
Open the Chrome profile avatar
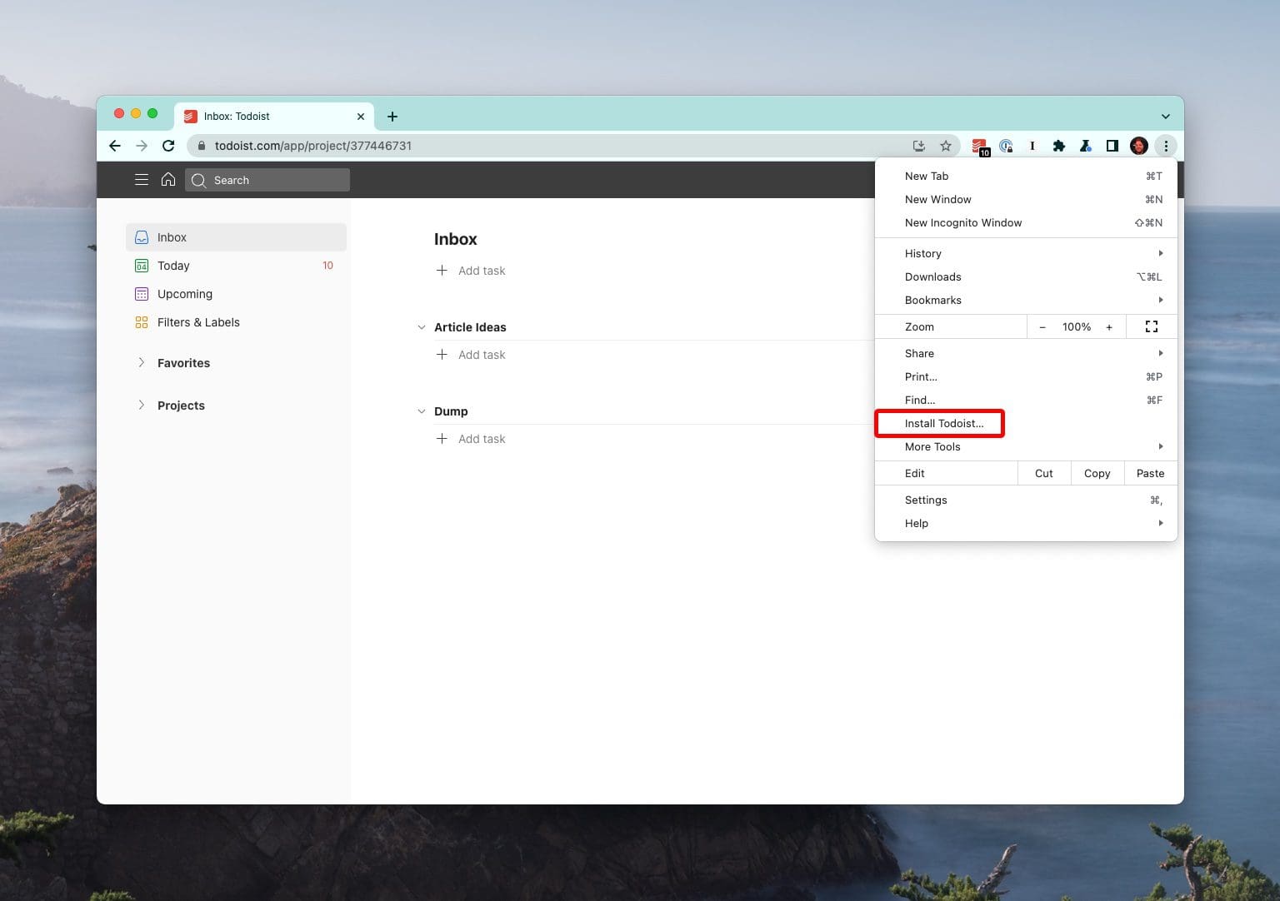tap(1139, 146)
